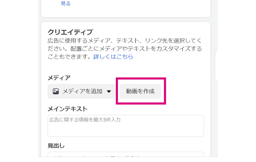Click the 広告に使用するメディア description paragraph
The height and width of the screenshot is (162, 256).
[x=125, y=49]
